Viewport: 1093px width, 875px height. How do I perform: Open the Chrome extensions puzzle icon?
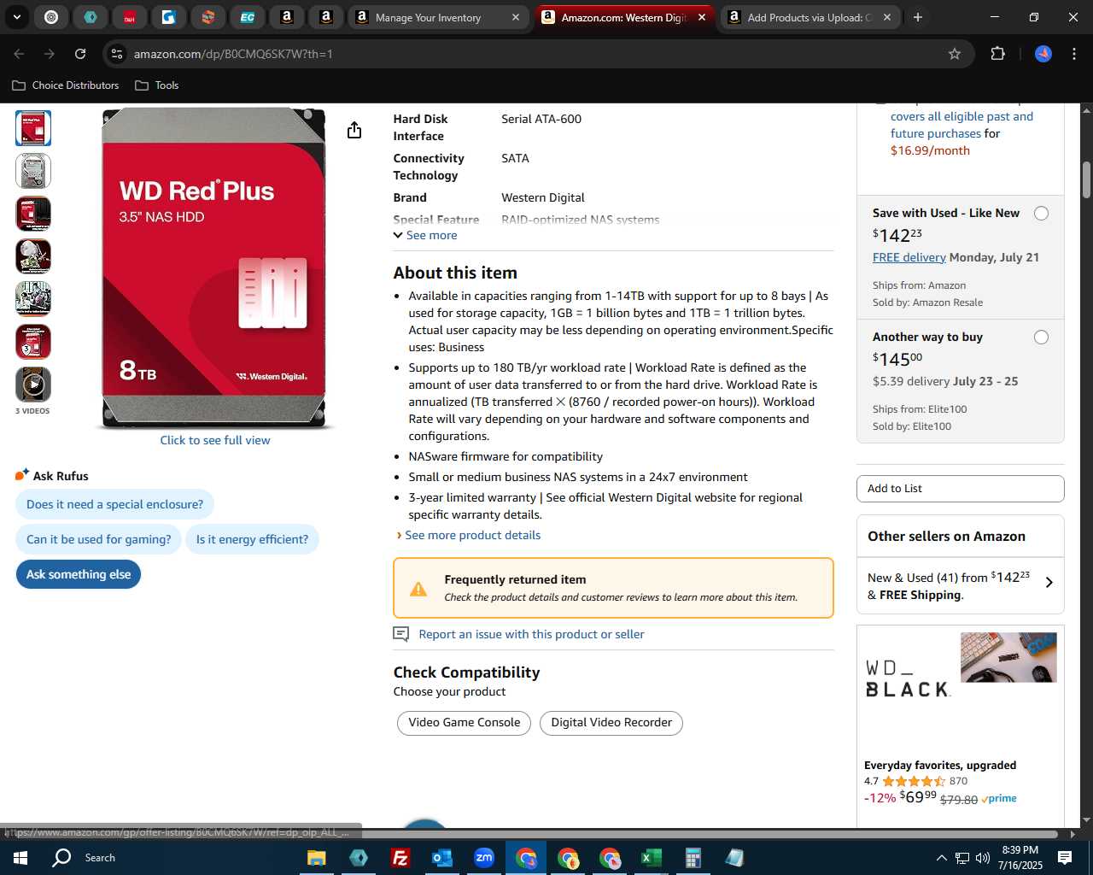click(997, 54)
